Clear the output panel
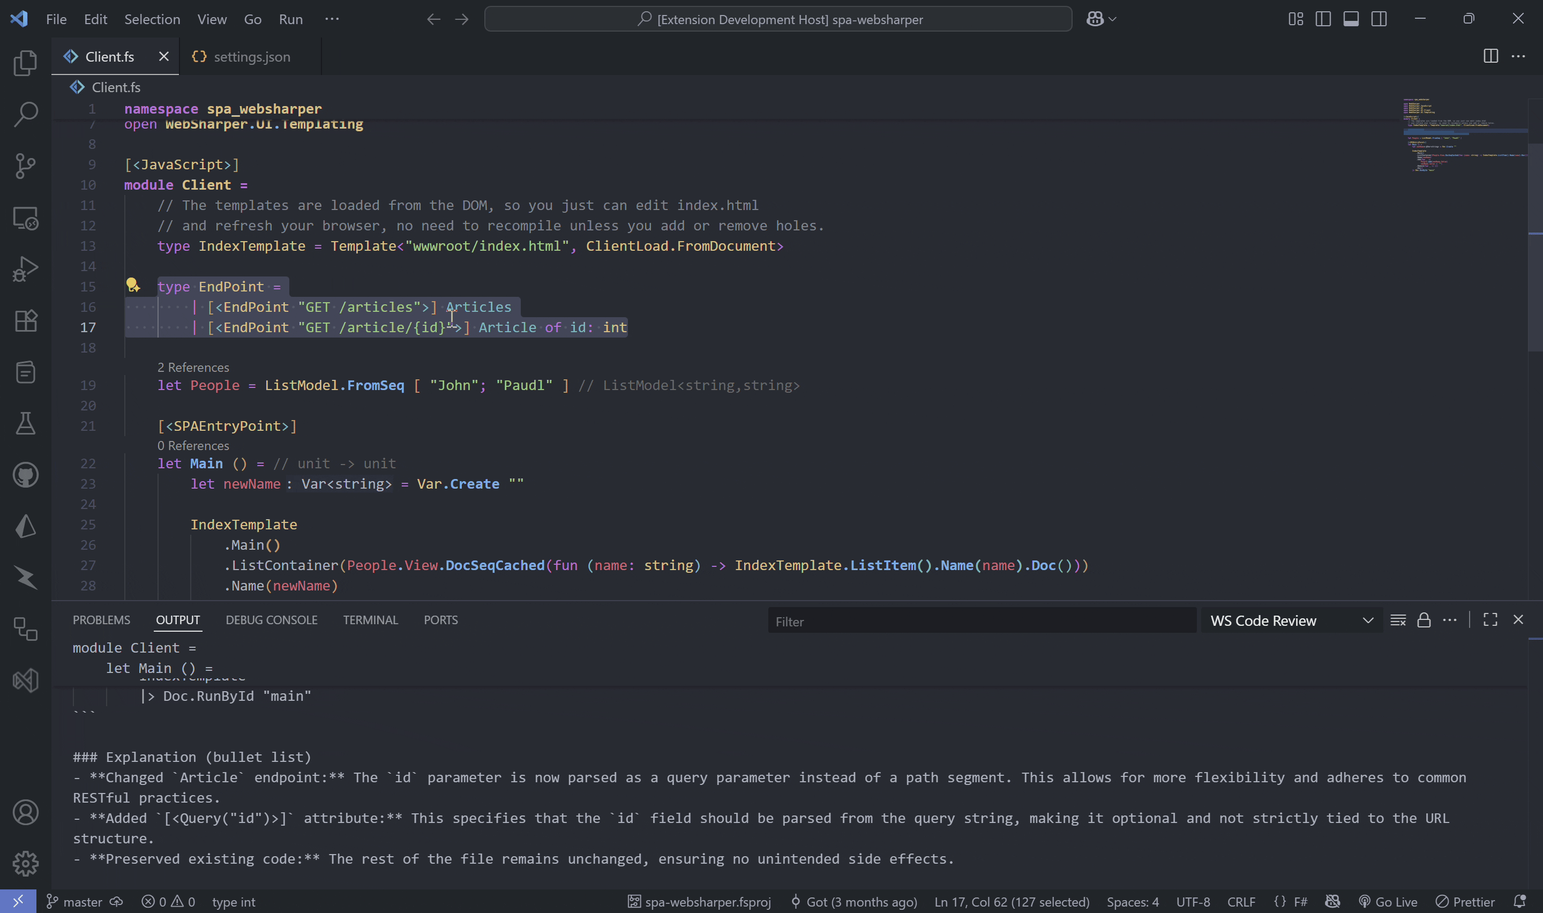 1398,620
